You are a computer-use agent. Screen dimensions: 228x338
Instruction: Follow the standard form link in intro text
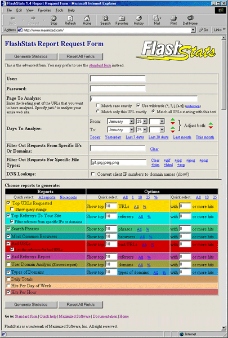(x=100, y=65)
